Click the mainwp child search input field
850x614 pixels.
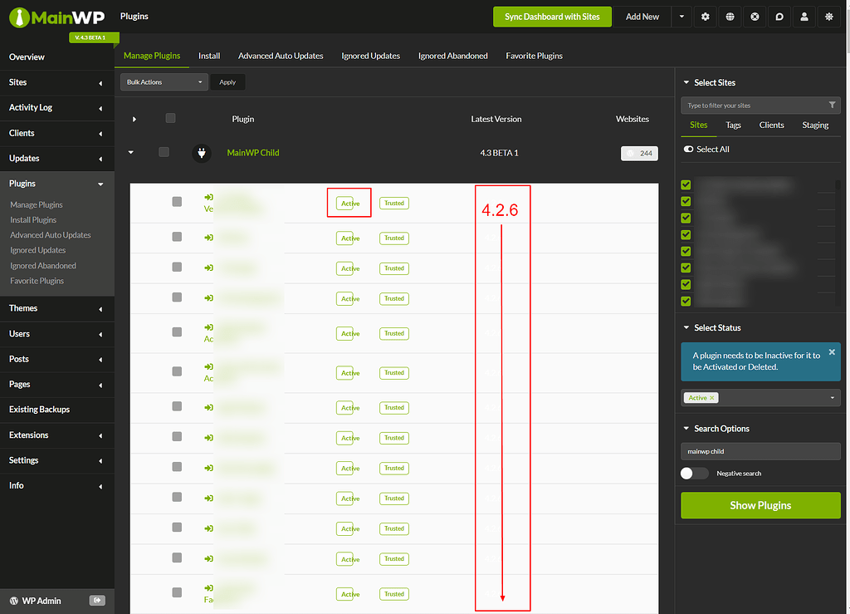760,451
